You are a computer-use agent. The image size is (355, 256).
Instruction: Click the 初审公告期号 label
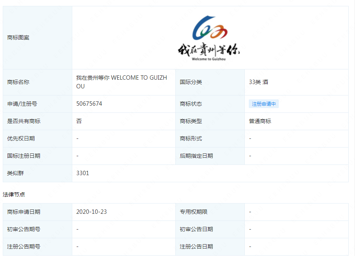(x=24, y=229)
